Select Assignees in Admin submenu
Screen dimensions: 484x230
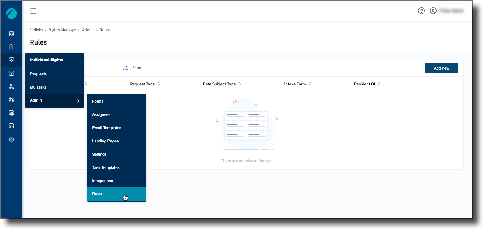pyautogui.click(x=117, y=114)
